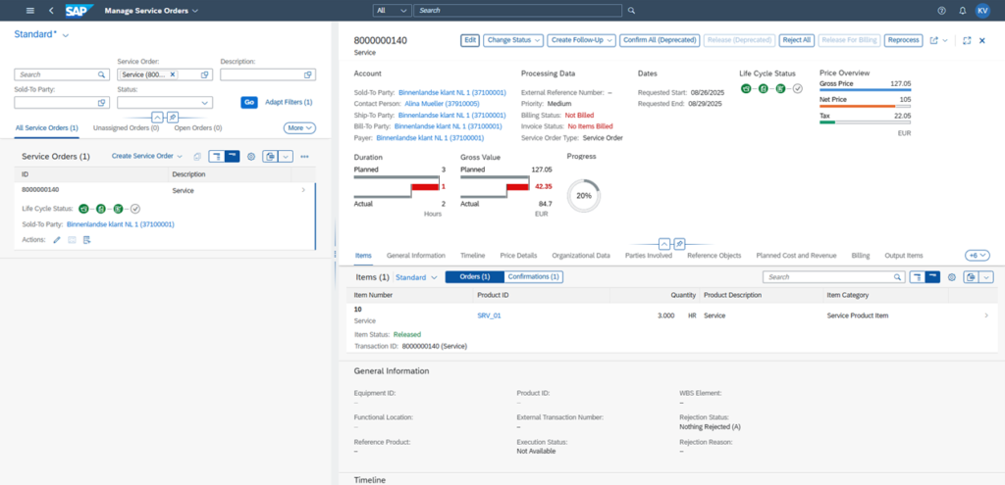The image size is (1005, 485).
Task: Pin the detail page header
Action: click(679, 243)
